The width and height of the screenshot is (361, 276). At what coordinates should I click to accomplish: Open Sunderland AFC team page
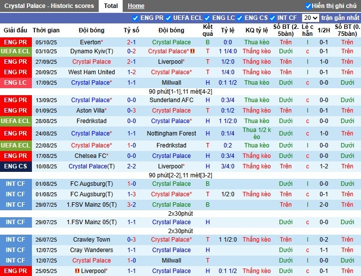point(172,100)
